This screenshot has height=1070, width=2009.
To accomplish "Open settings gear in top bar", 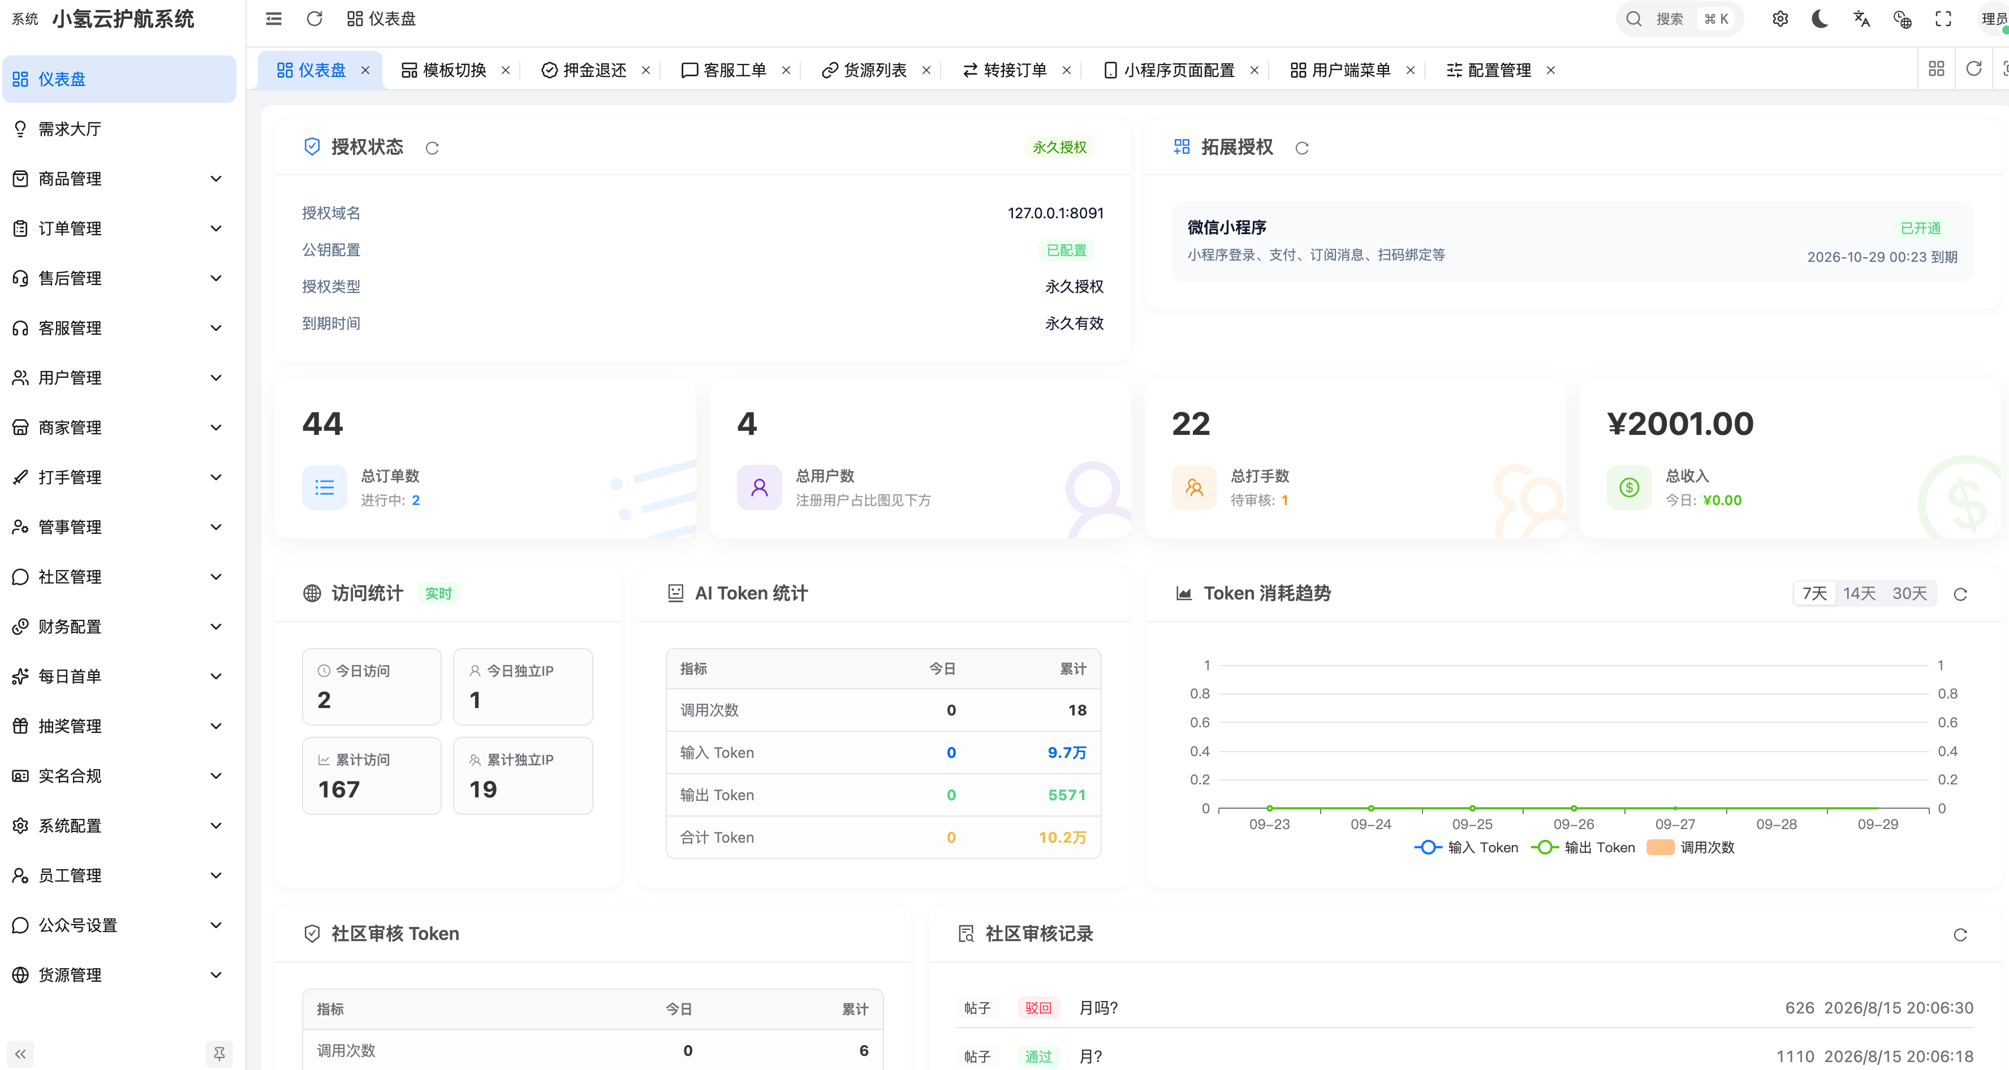I will (1780, 19).
